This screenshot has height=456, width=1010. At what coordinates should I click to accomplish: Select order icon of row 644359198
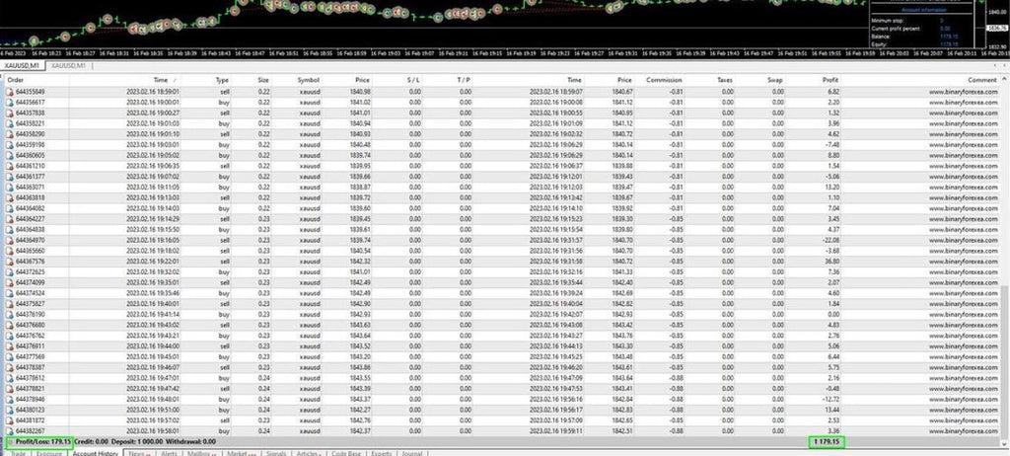[9, 144]
